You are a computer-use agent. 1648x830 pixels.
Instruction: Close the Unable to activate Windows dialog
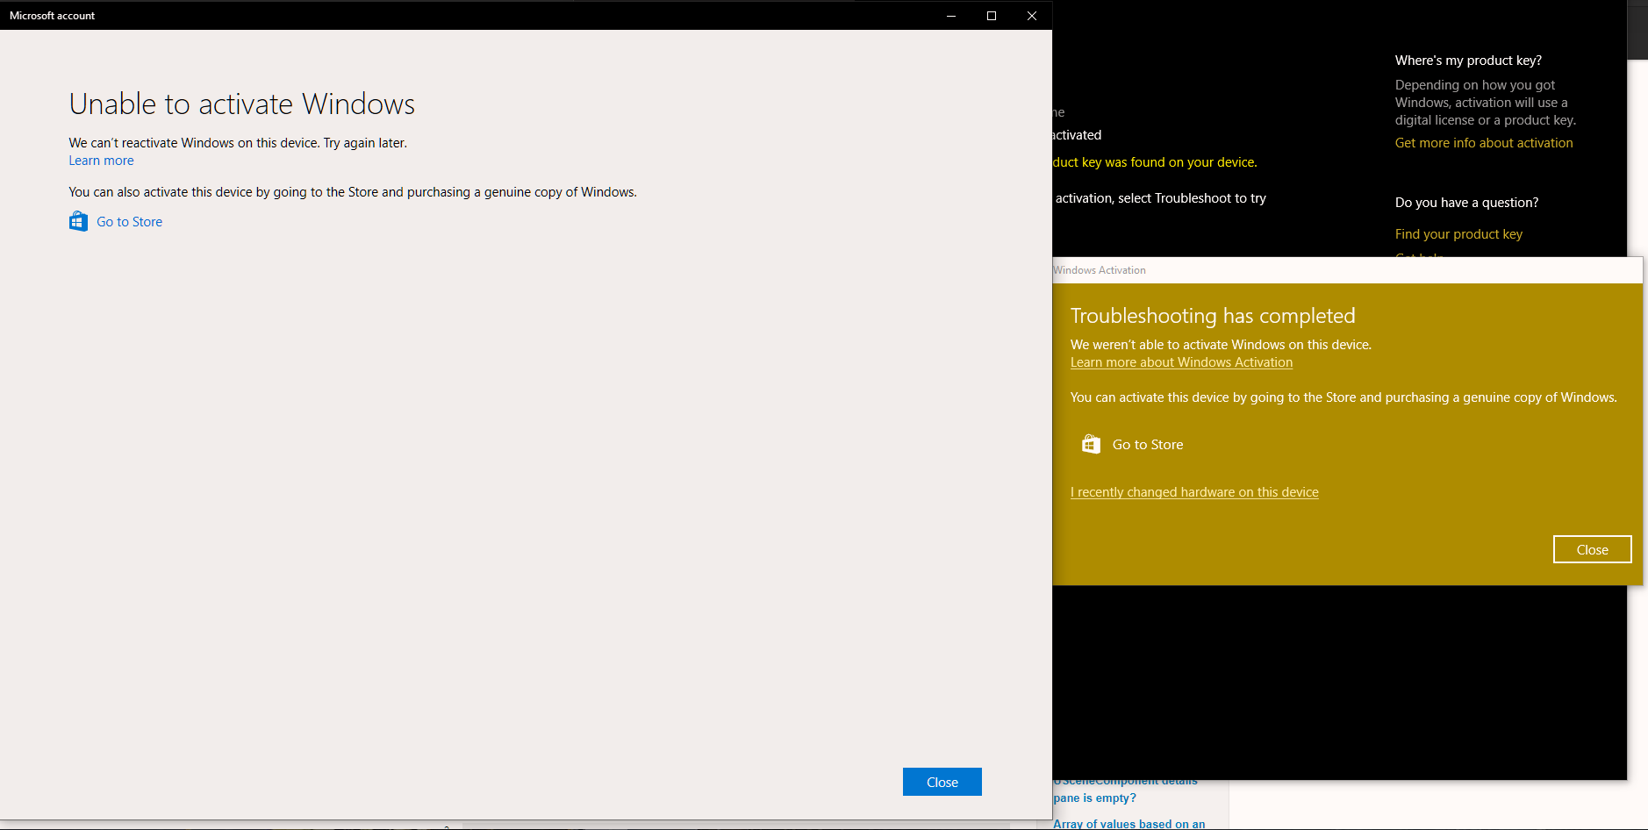pos(942,782)
